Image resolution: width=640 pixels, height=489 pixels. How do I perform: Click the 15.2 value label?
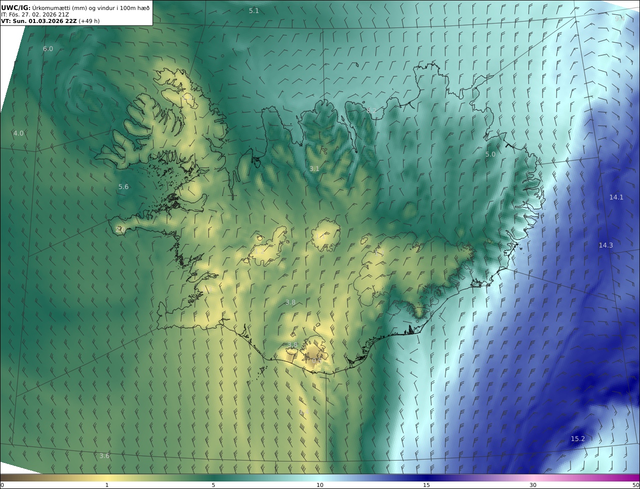(x=578, y=438)
